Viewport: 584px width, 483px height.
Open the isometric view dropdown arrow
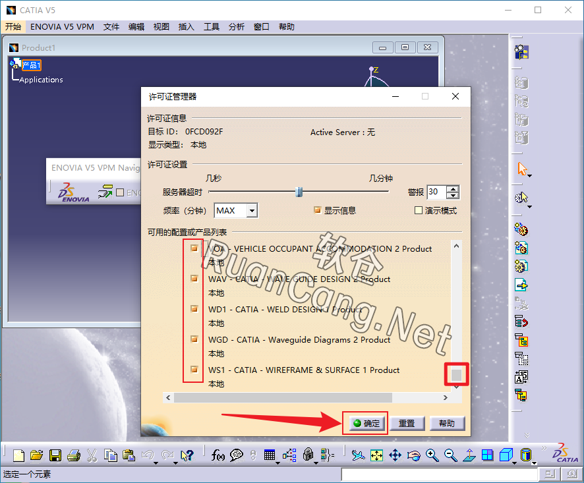pyautogui.click(x=514, y=463)
